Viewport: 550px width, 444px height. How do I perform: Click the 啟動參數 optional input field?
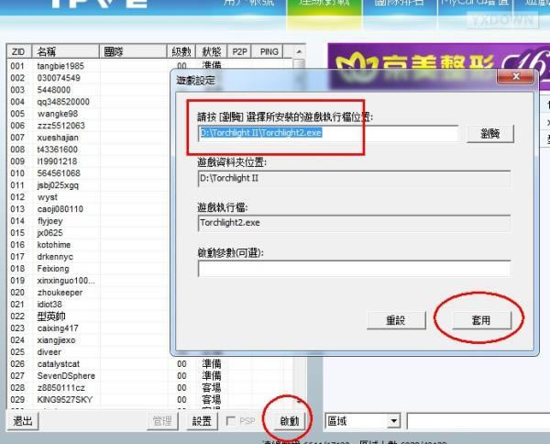[353, 269]
